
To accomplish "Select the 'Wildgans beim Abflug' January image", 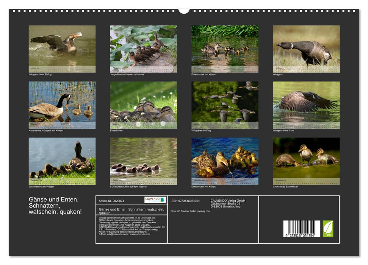I will tap(61, 47).
